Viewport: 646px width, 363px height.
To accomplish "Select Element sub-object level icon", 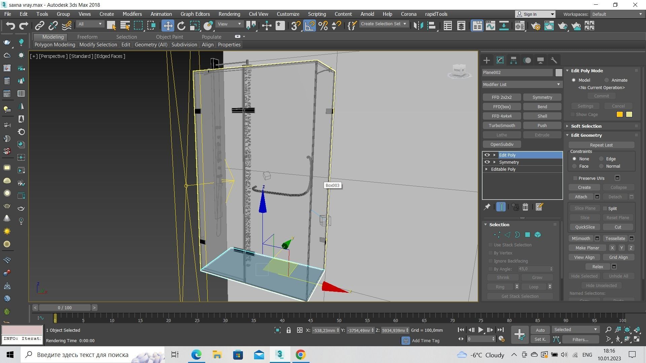I will 538,235.
